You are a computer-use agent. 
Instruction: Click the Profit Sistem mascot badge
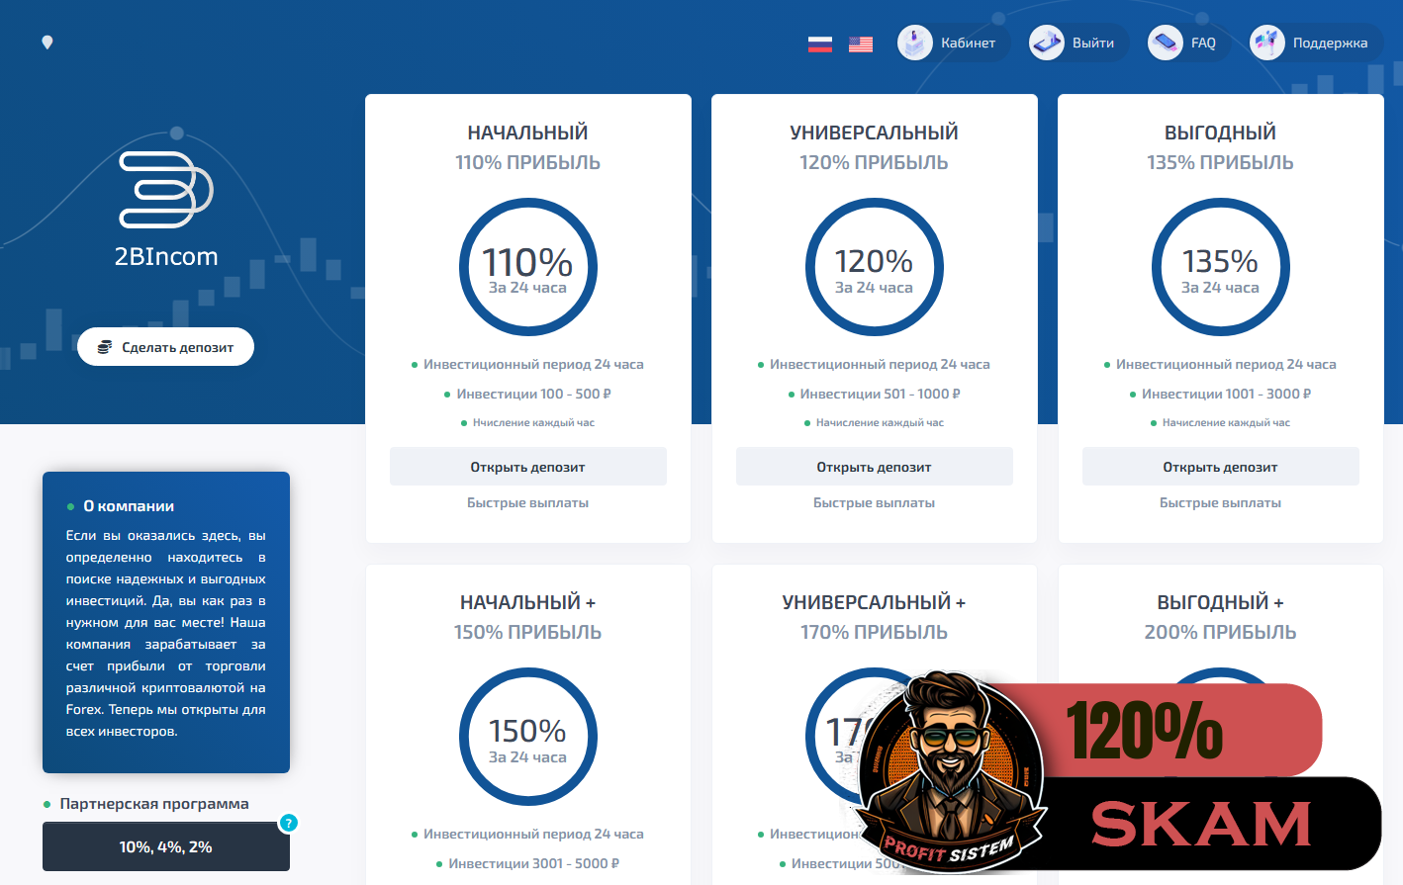pos(950,771)
